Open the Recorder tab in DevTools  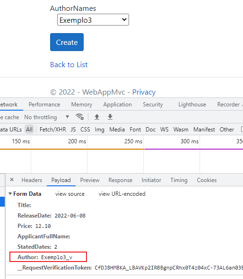click(229, 105)
